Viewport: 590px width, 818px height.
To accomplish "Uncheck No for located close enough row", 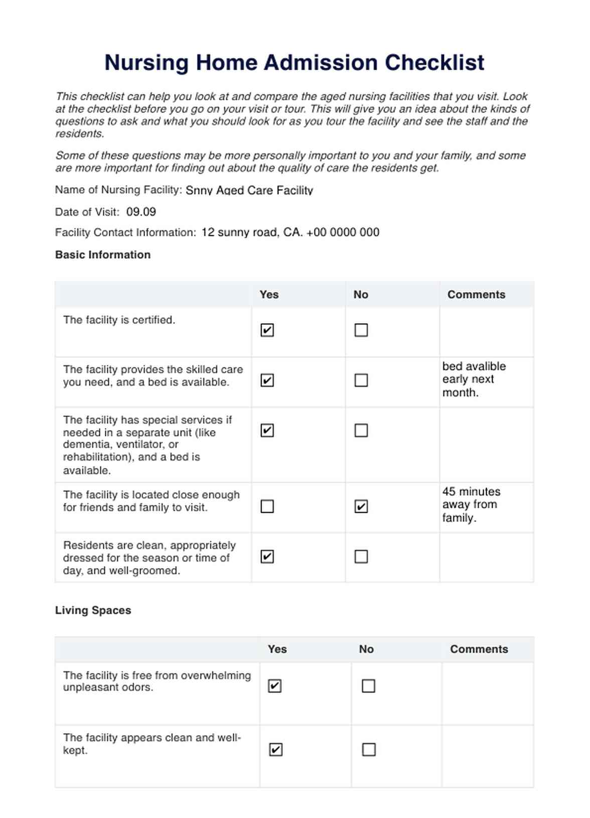I will 361,506.
